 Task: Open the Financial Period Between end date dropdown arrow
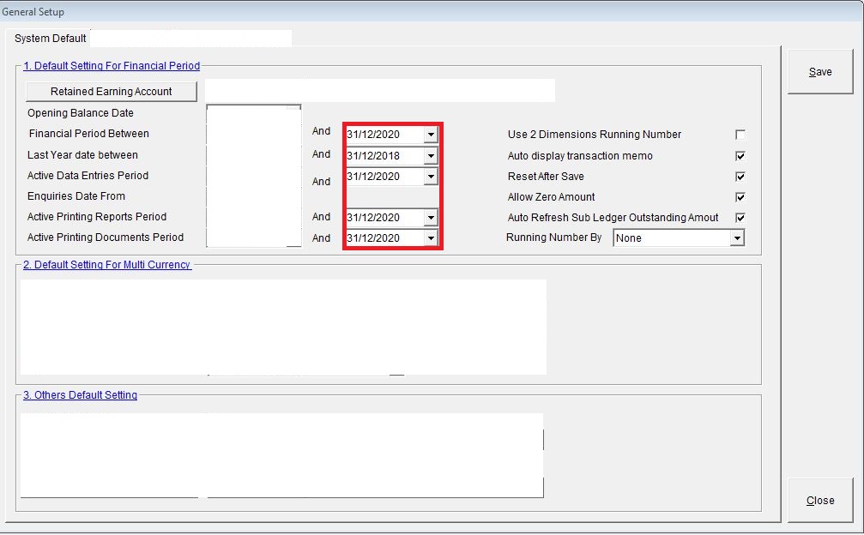431,135
